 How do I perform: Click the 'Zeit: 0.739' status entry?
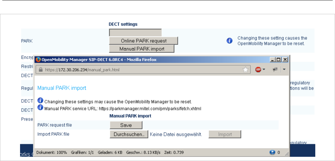coord(174,153)
